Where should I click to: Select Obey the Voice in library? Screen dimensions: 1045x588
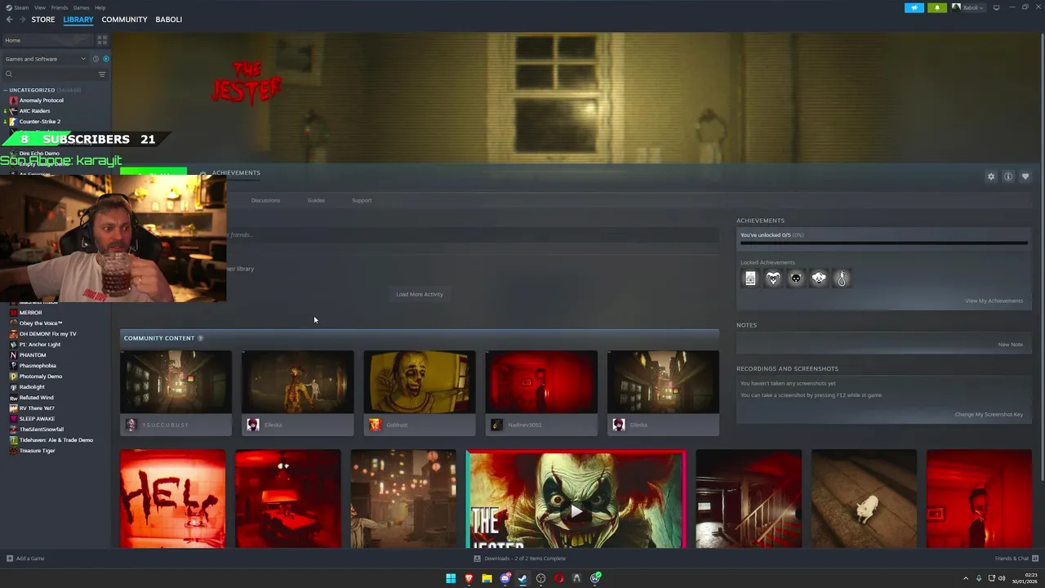41,323
